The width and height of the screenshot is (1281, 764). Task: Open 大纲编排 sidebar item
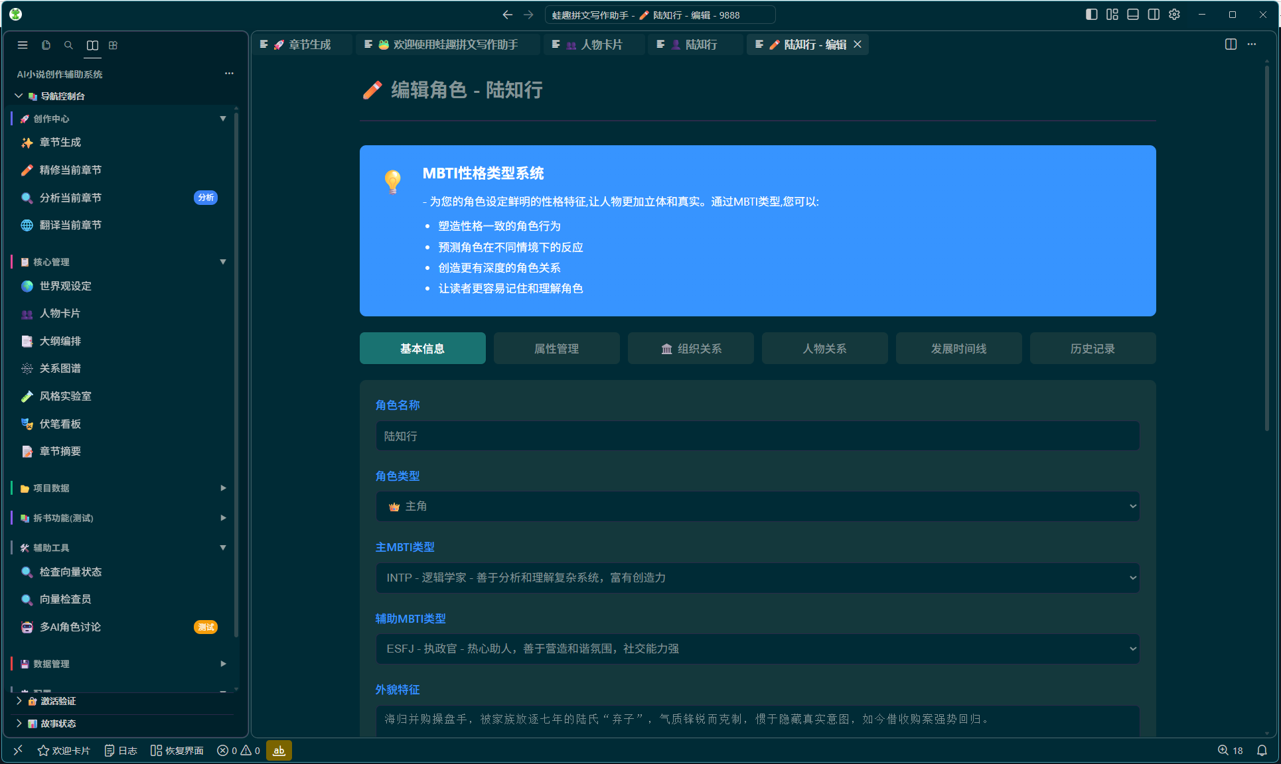123,341
